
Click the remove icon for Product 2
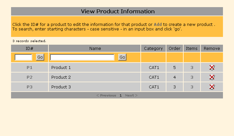[212, 77]
